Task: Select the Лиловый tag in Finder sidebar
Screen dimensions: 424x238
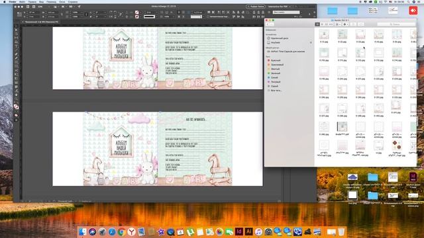Action: (x=276, y=82)
